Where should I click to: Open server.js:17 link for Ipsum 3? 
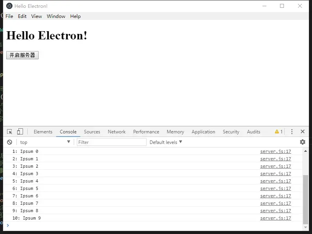pyautogui.click(x=275, y=174)
